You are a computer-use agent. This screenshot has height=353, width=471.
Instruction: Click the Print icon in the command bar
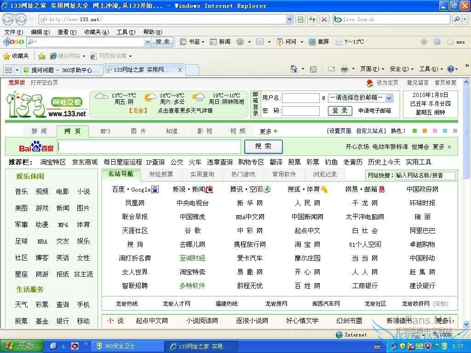click(344, 68)
